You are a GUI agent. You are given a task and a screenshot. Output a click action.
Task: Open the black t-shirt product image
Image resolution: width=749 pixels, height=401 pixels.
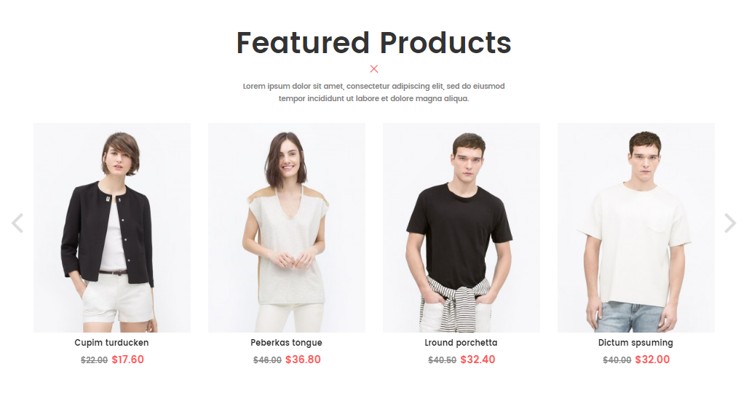[x=461, y=228]
